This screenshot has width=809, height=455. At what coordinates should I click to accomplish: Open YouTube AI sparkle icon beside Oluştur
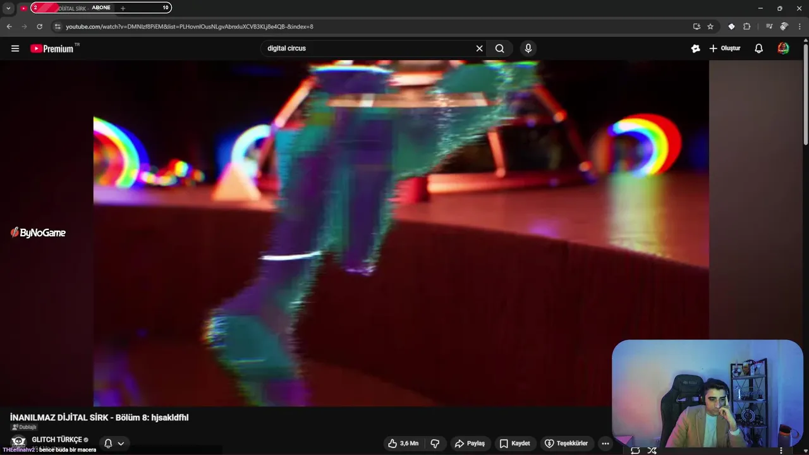click(x=695, y=48)
